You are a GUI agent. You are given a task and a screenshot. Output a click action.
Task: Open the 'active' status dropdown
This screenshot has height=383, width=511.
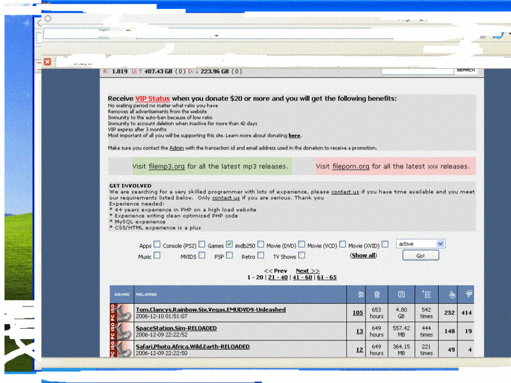point(421,244)
